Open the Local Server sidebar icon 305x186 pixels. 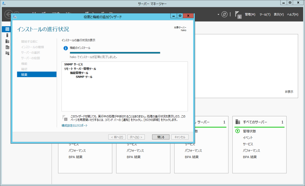tap(7, 35)
